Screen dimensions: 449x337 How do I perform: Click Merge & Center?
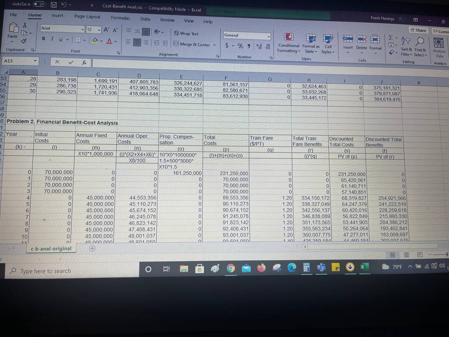coord(192,44)
